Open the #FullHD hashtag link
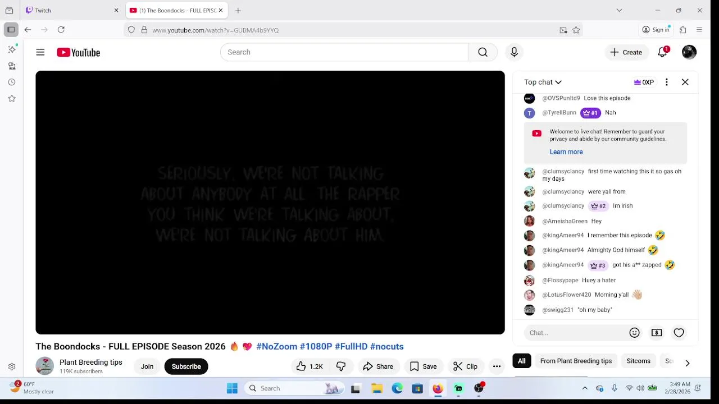The image size is (719, 404). tap(351, 346)
